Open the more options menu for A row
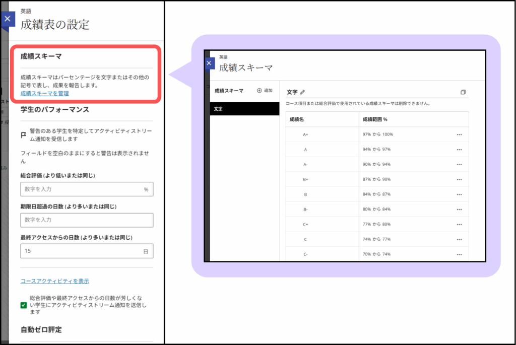Screen dimensions: 516x345 [x=459, y=150]
